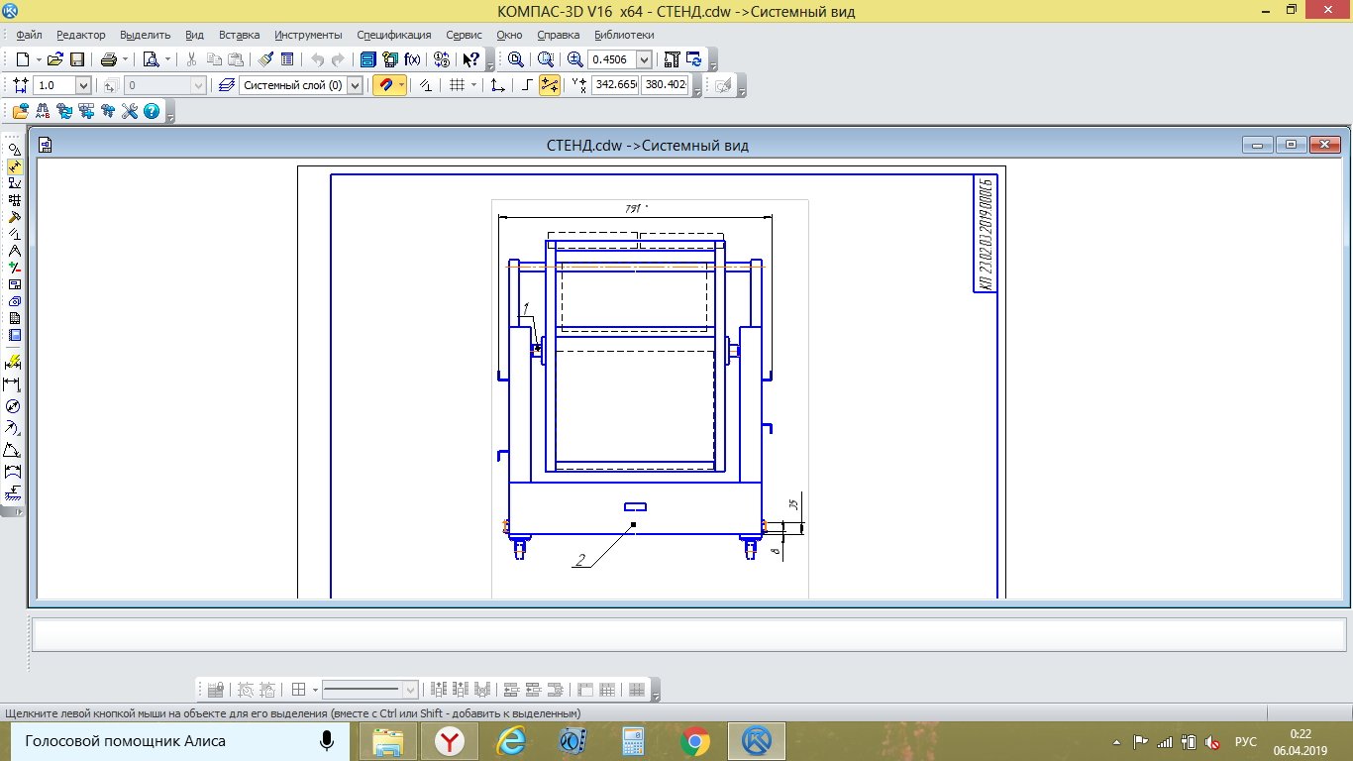
Task: Select the angular dimension tool
Action: point(14,450)
